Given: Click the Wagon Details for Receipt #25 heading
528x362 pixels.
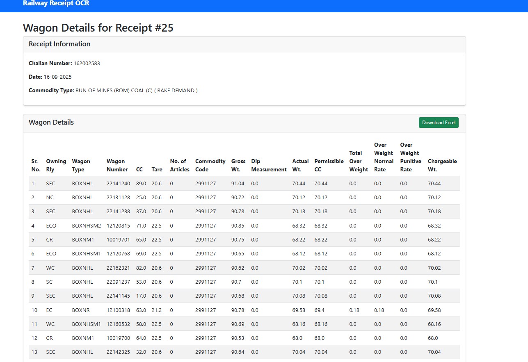Looking at the screenshot, I should [98, 27].
